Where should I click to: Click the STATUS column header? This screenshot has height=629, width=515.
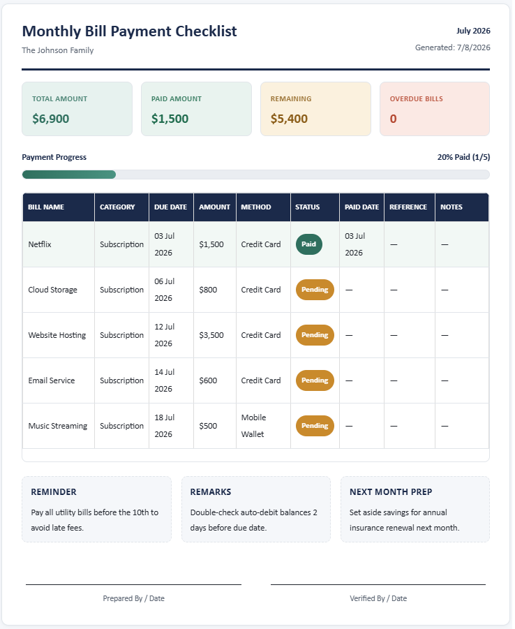[x=315, y=207]
